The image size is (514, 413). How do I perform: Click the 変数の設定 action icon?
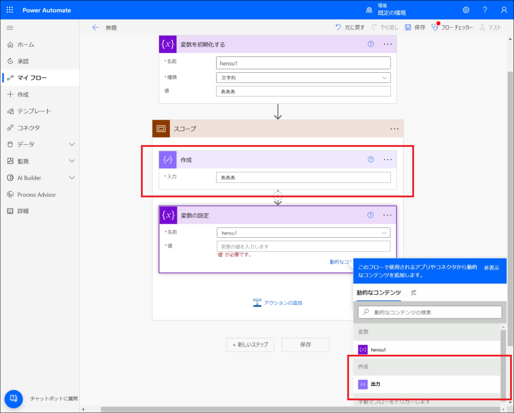pos(168,215)
